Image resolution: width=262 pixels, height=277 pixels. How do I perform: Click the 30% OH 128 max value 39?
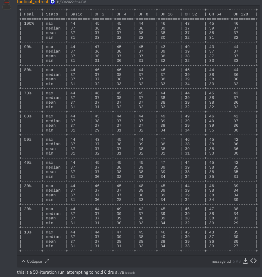tap(236, 186)
